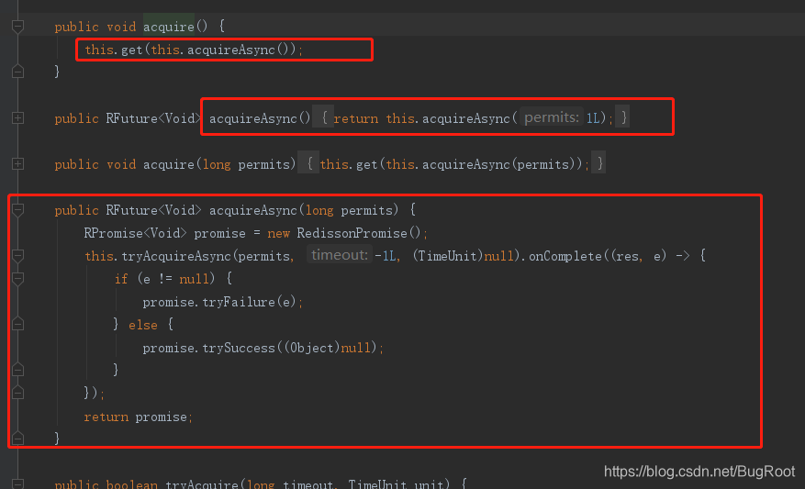Click 'boolean' return type on tryAcquire line
Viewport: 805px width, 489px height.
[131, 483]
